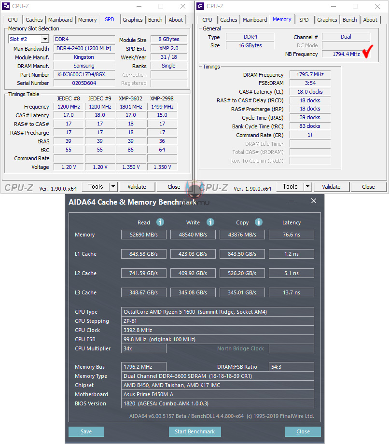This screenshot has height=444, width=389.
Task: Click DRAM Frequency value 1795.7 MHz
Action: [310, 74]
